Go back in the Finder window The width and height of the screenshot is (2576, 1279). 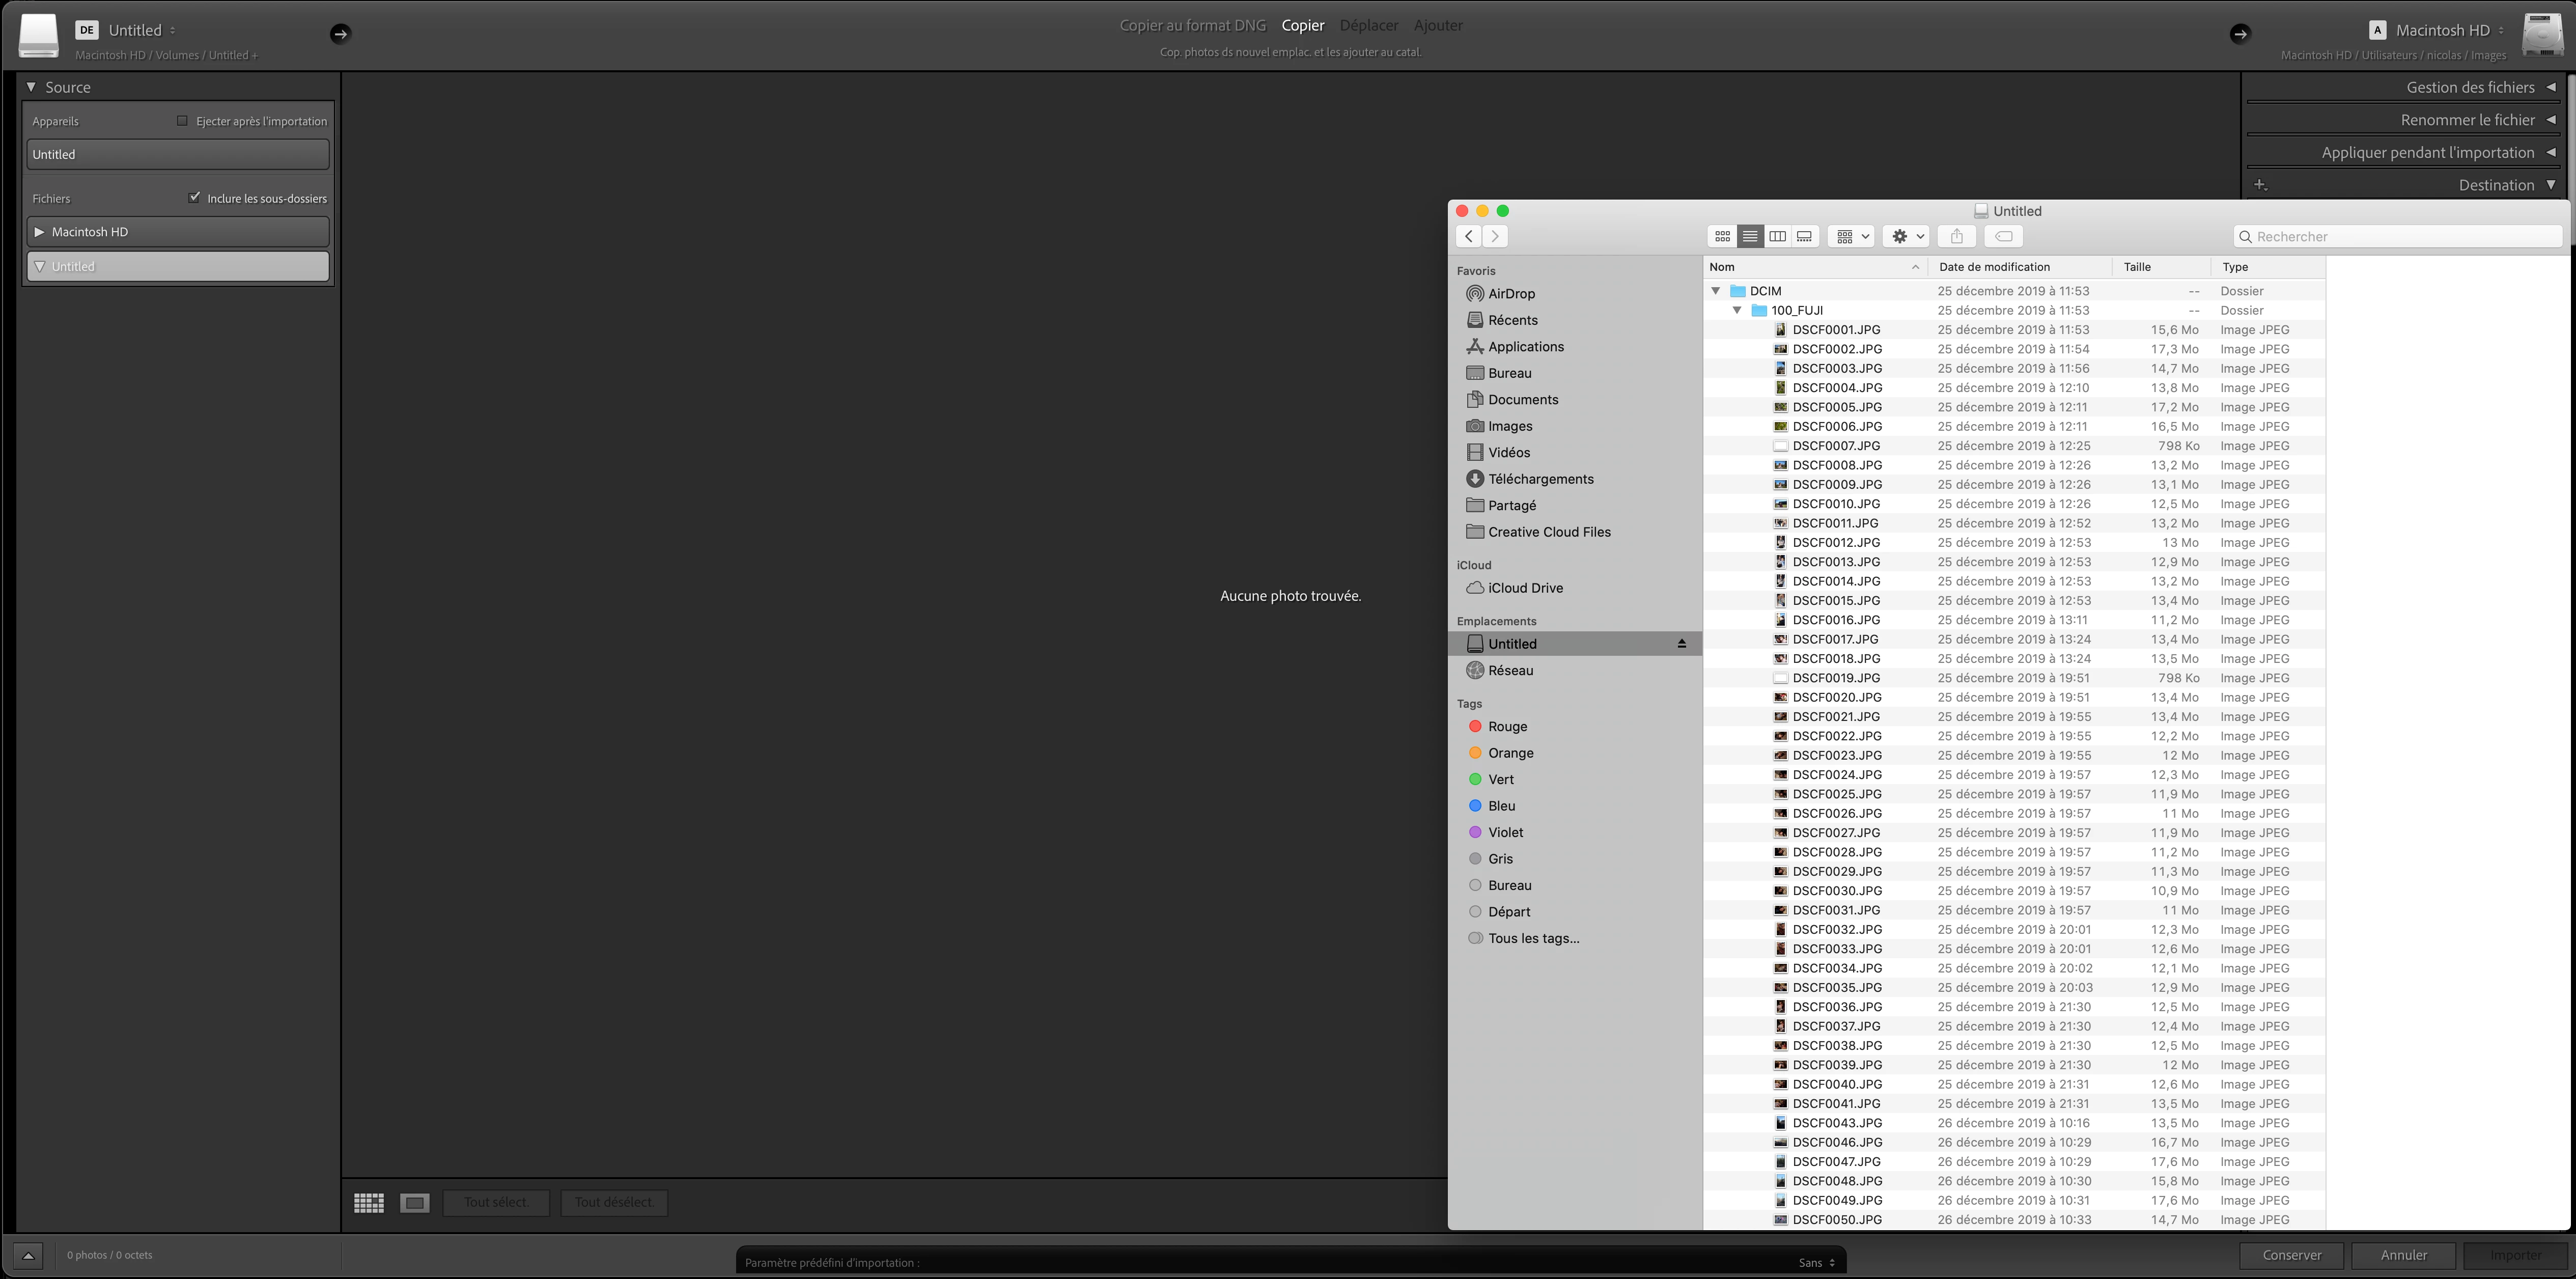point(1468,237)
